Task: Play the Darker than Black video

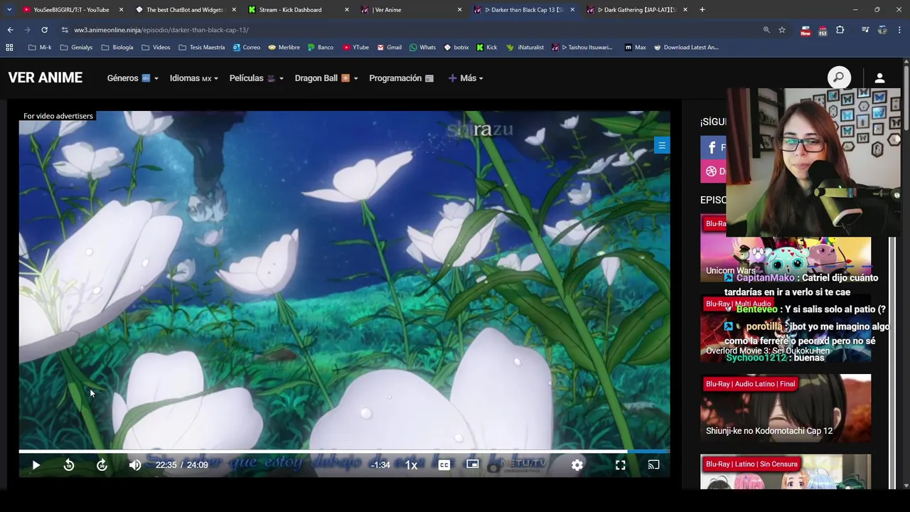Action: tap(36, 465)
